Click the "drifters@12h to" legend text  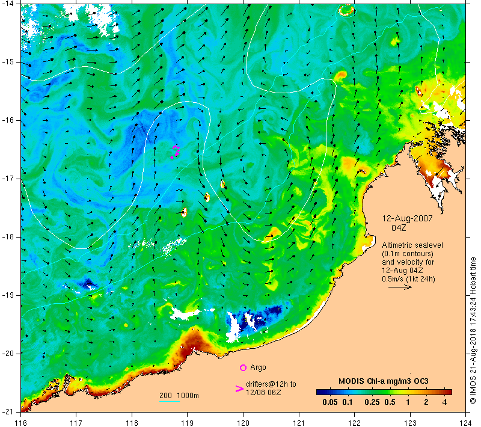[271, 384]
